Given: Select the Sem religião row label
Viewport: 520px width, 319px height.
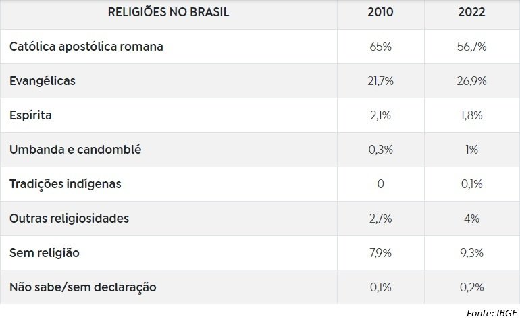Looking at the screenshot, I should (x=45, y=253).
